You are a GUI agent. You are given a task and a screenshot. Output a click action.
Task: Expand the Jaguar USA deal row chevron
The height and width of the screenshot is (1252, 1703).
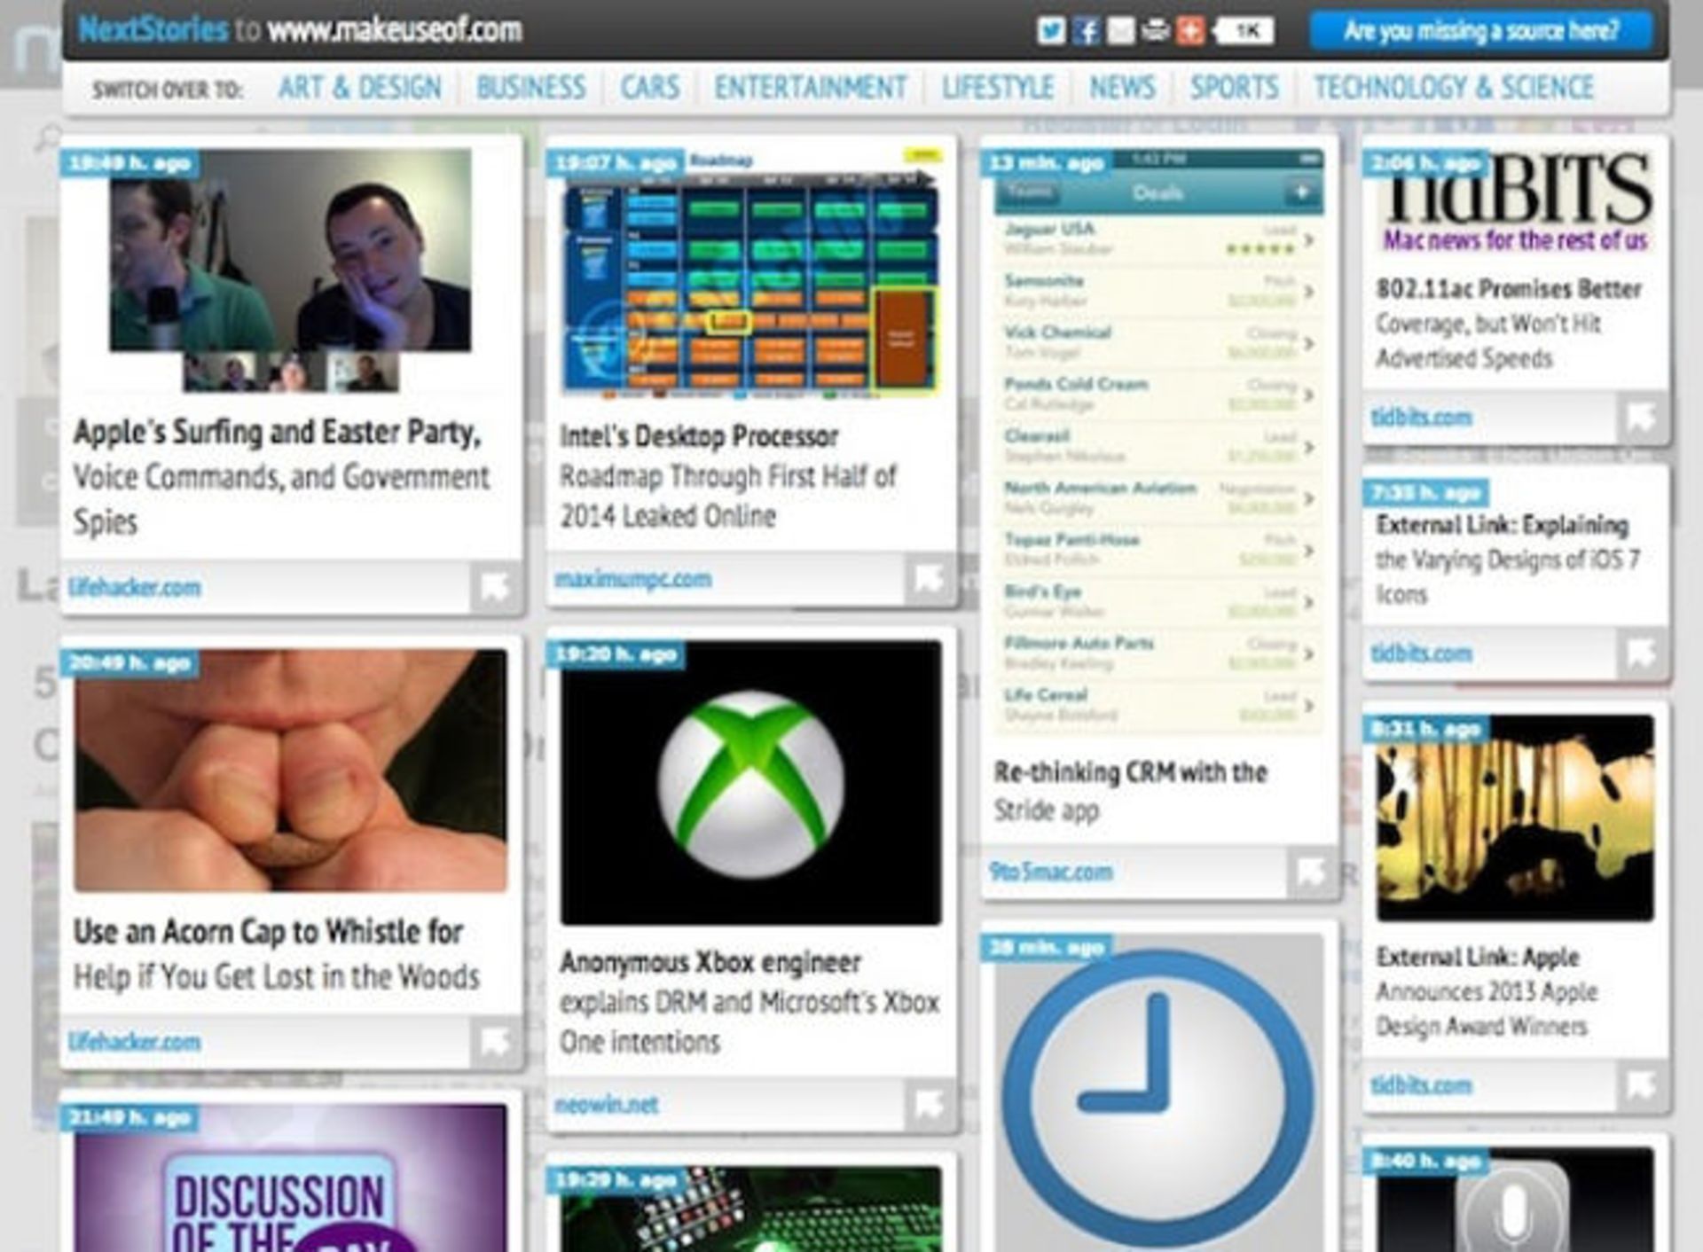pyautogui.click(x=1308, y=237)
